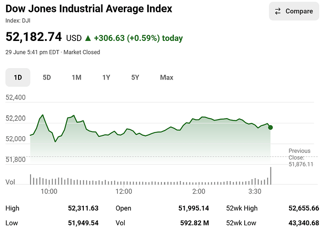Open the Compare button
The height and width of the screenshot is (231, 328).
click(294, 11)
